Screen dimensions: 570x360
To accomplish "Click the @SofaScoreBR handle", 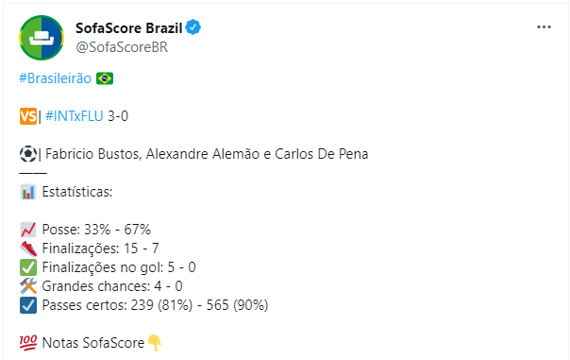I will pyautogui.click(x=122, y=47).
